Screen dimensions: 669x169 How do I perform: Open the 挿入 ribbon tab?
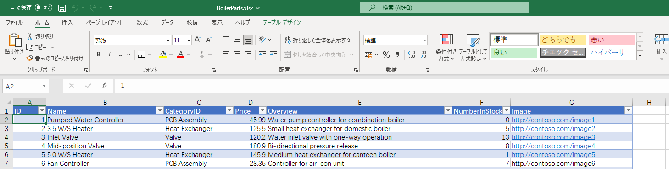click(67, 22)
